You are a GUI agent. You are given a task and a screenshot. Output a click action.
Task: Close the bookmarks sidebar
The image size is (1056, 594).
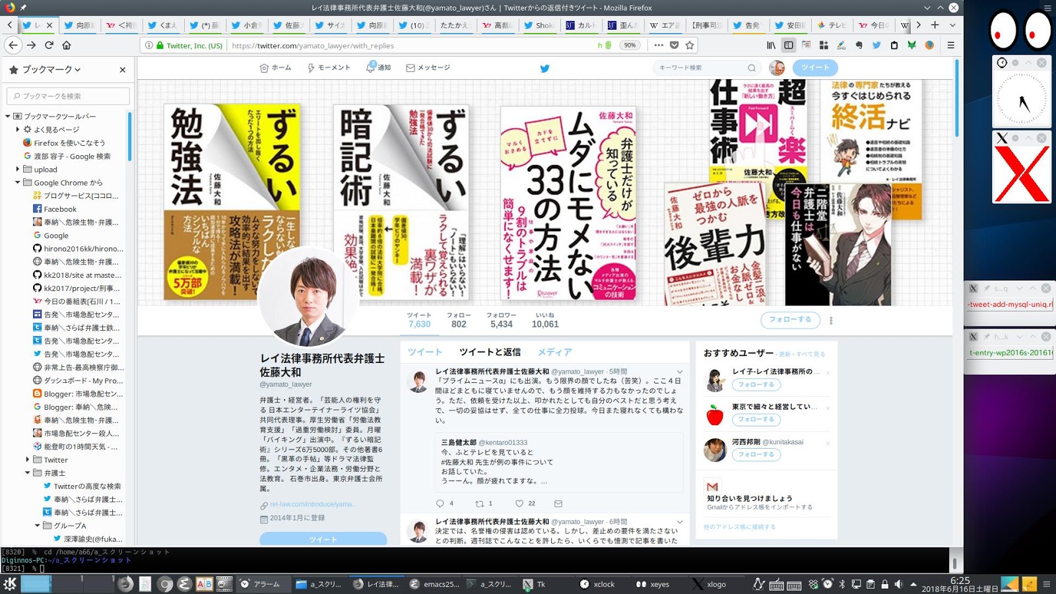(122, 70)
